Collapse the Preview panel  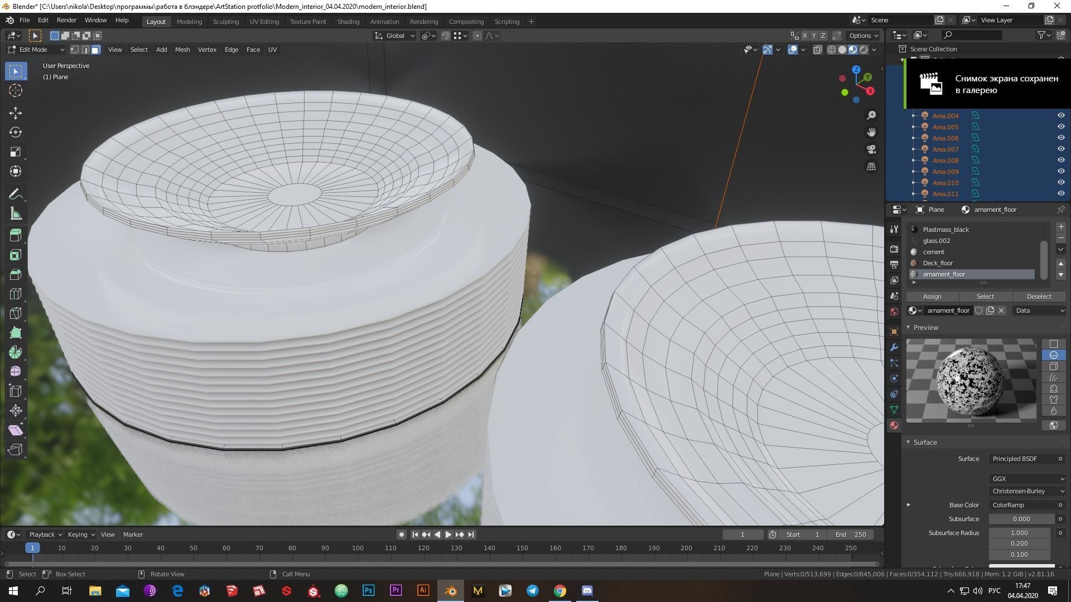coord(909,327)
